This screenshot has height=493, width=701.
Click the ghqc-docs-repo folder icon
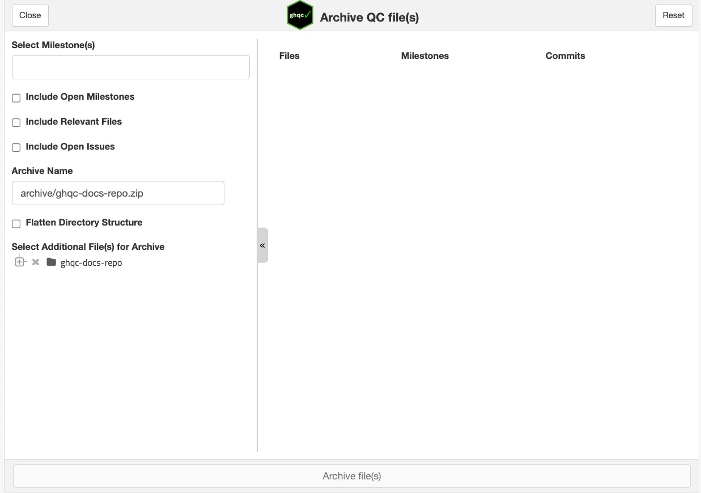point(52,262)
